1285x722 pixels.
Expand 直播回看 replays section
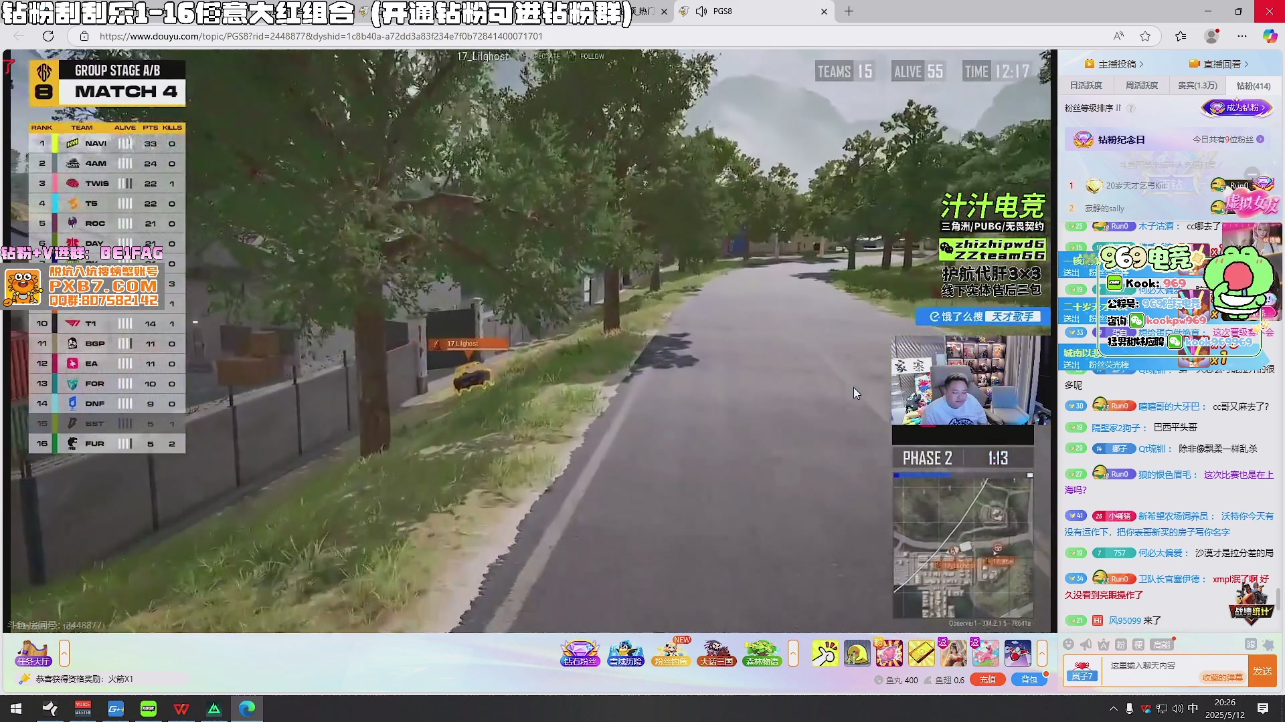[1219, 64]
